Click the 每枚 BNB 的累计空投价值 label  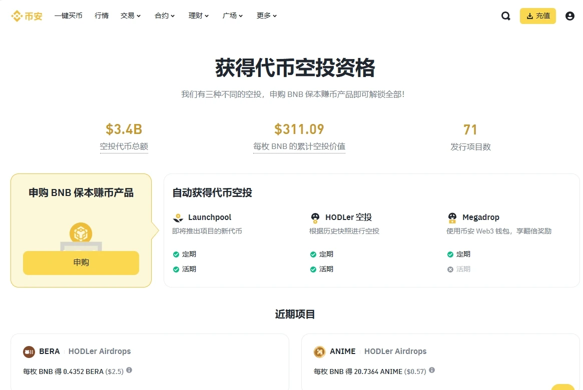coord(299,146)
